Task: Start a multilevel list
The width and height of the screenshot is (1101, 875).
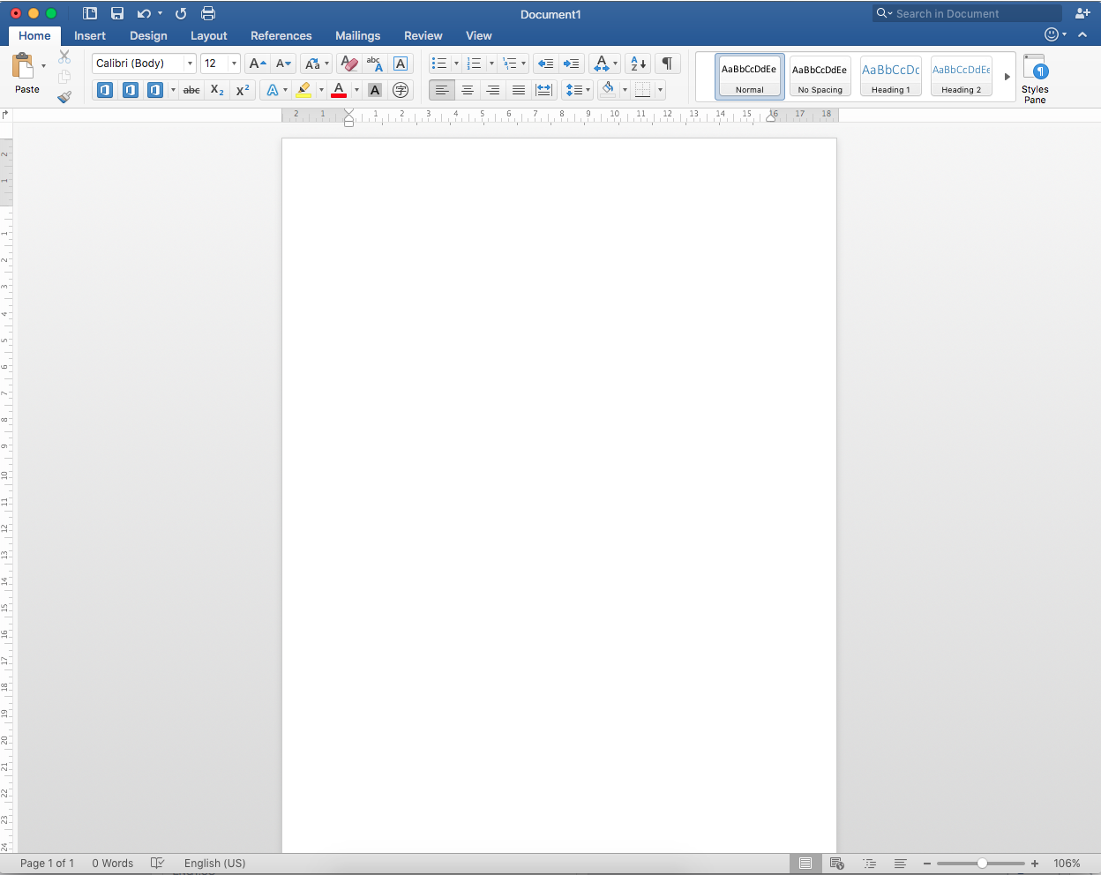Action: [x=509, y=64]
